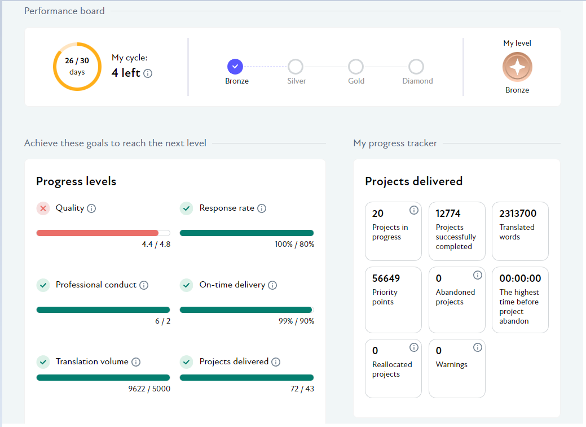The width and height of the screenshot is (586, 427).
Task: Click info icon in Abandoned projects card
Action: coord(477,275)
